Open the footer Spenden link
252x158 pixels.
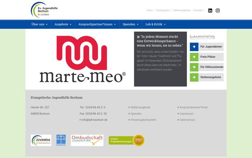pos(136,114)
